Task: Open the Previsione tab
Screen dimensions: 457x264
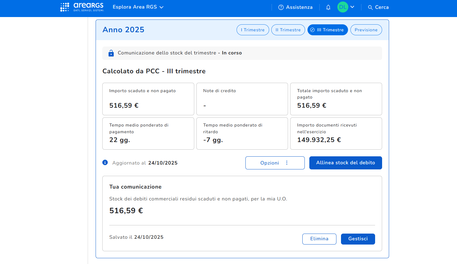Action: pyautogui.click(x=366, y=30)
